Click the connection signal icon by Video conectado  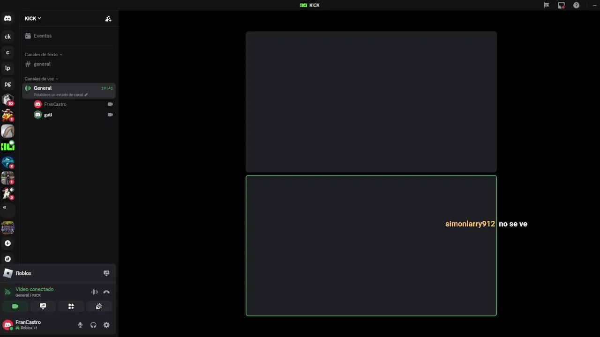point(7,292)
